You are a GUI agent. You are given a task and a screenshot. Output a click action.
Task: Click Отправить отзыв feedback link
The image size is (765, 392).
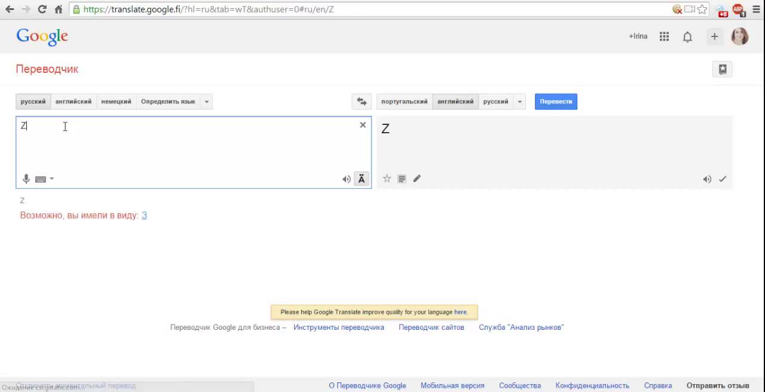[718, 386]
